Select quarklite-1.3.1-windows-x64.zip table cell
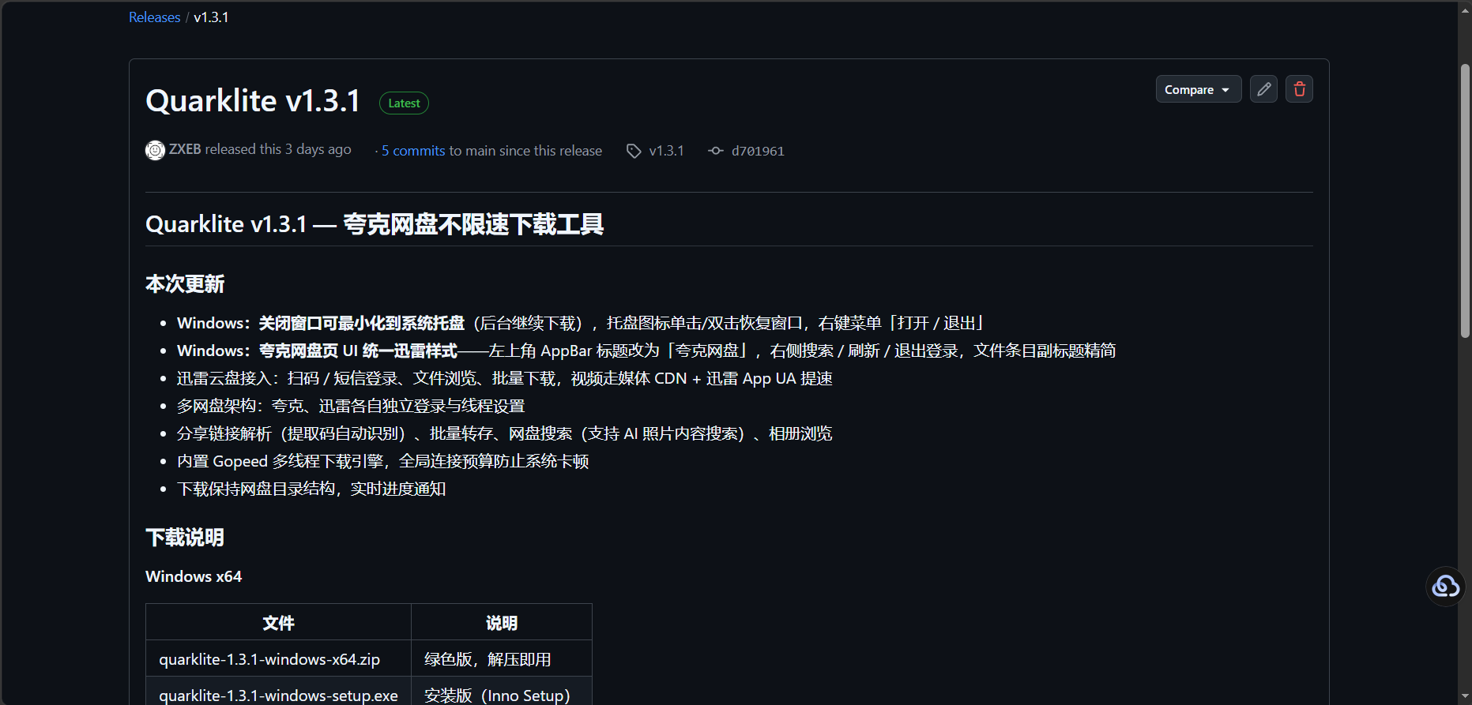Screen dimensions: 1472x705 278,658
